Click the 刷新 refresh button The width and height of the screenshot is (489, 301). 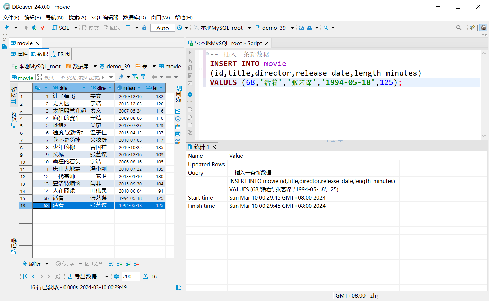pyautogui.click(x=31, y=264)
